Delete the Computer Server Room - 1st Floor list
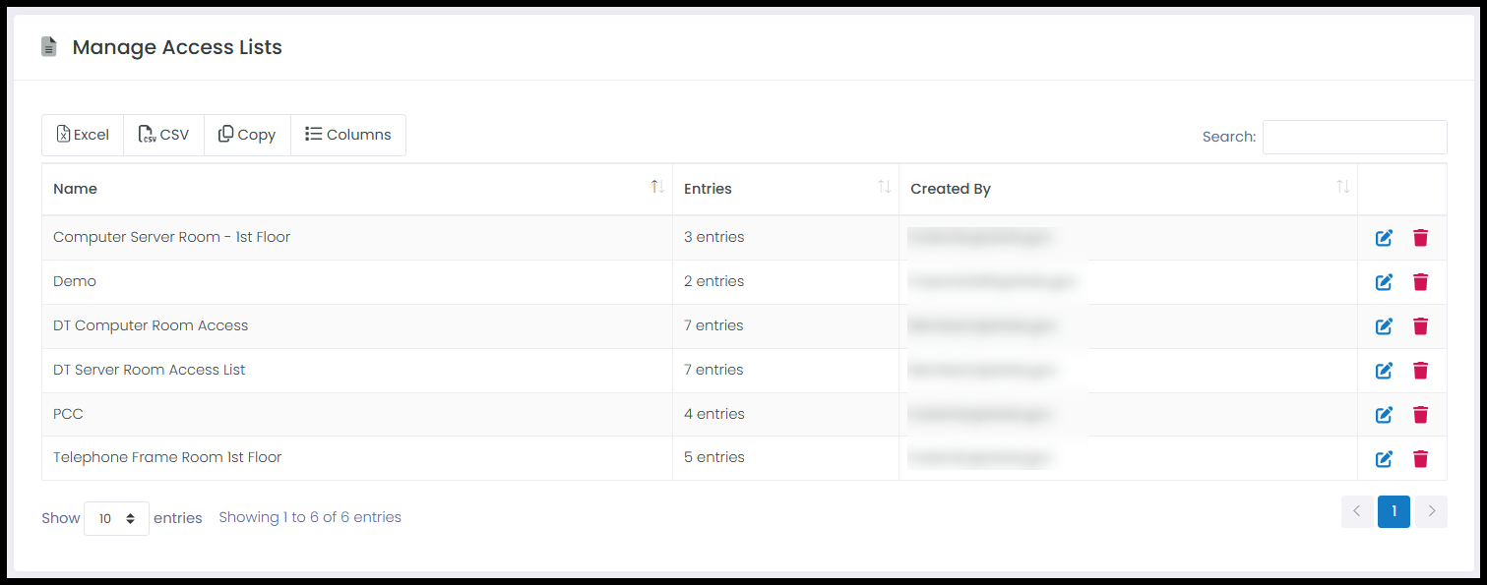 point(1420,238)
